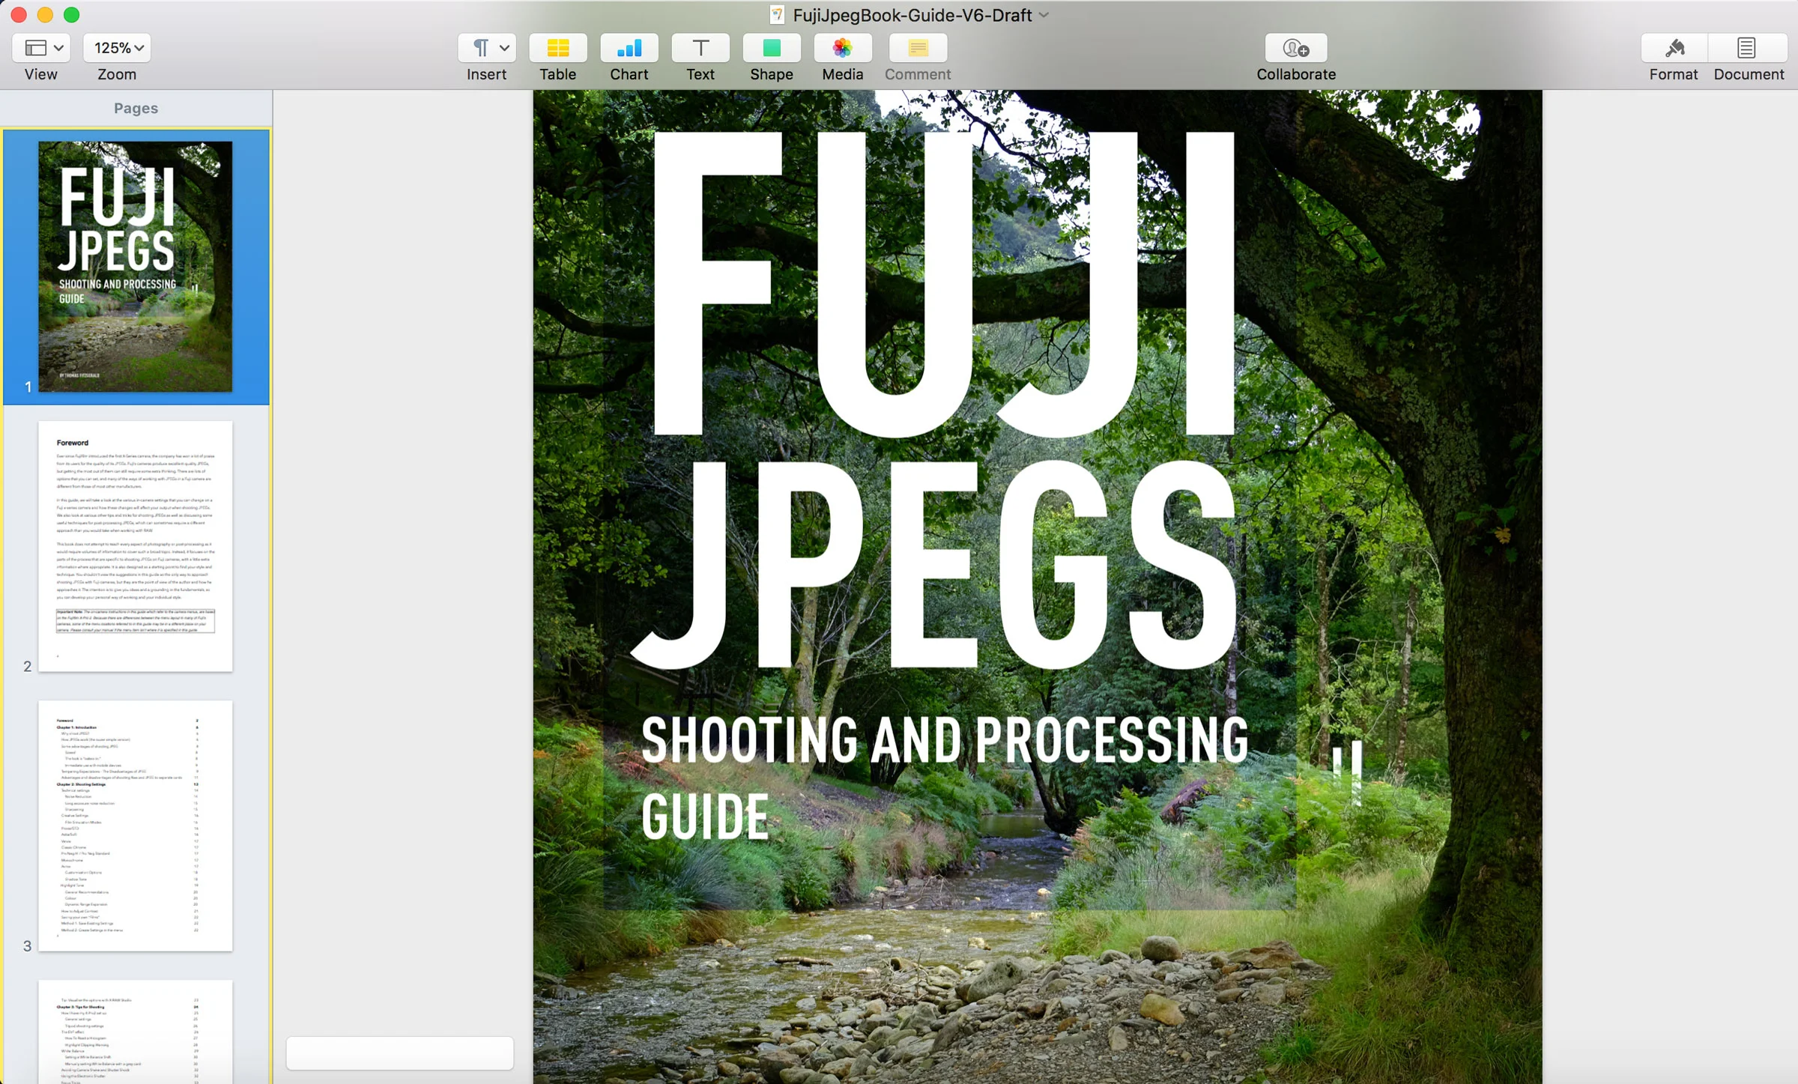Screen dimensions: 1798x1084
Task: Click the Pages document icon in title bar
Action: (777, 15)
